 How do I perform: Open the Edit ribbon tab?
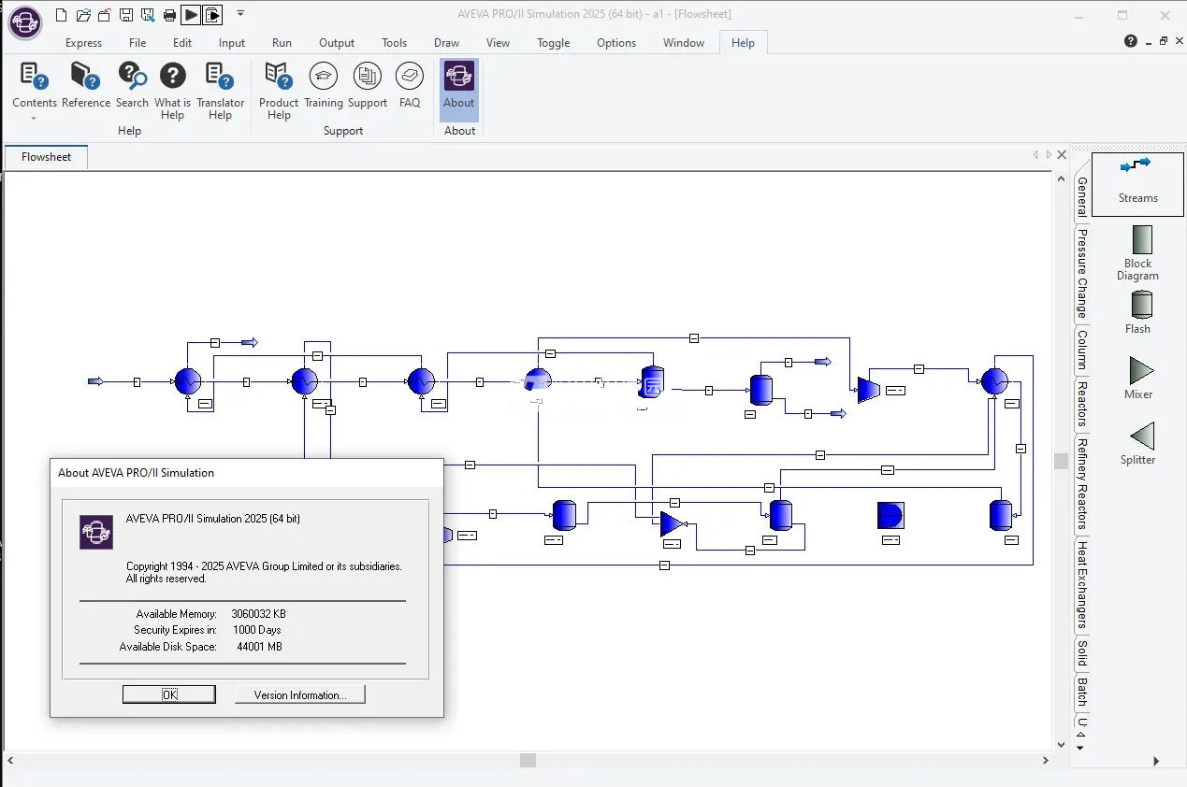[x=182, y=43]
